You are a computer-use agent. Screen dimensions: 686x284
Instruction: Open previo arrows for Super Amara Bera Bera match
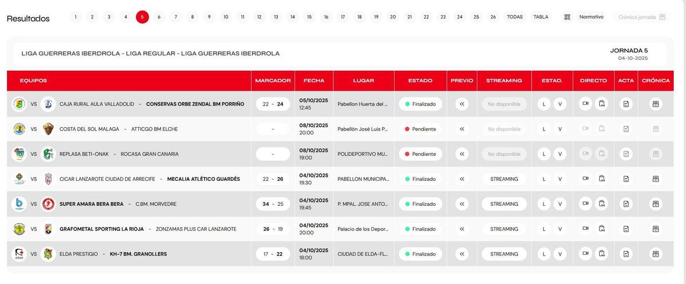pos(462,204)
